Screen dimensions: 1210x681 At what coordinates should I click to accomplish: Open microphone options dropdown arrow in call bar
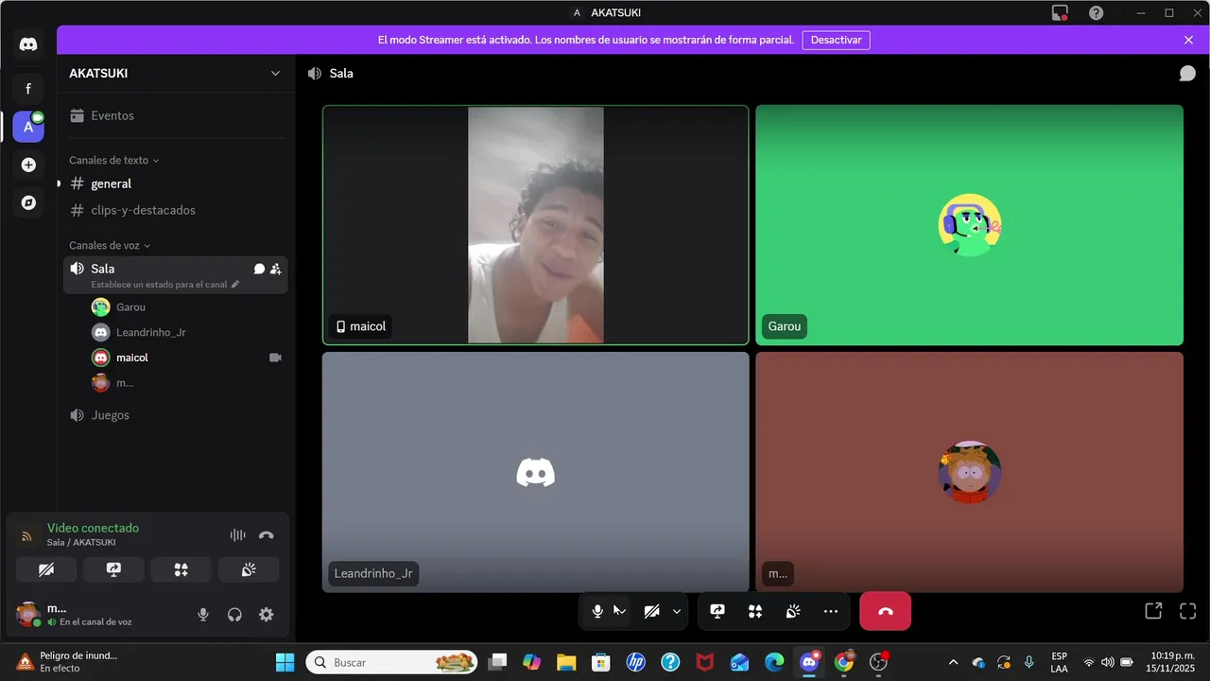(621, 611)
